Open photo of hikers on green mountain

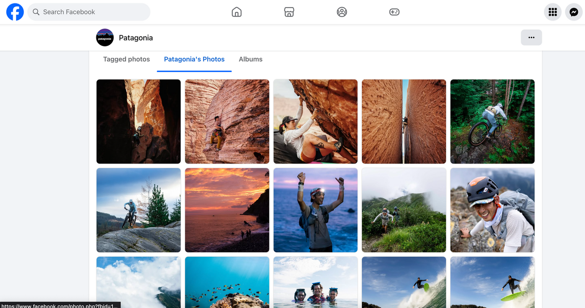tap(404, 210)
